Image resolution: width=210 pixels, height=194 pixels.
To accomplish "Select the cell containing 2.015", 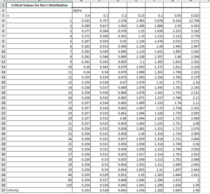I will pos(172,41).
